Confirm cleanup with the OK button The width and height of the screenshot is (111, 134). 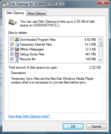pos(73,127)
